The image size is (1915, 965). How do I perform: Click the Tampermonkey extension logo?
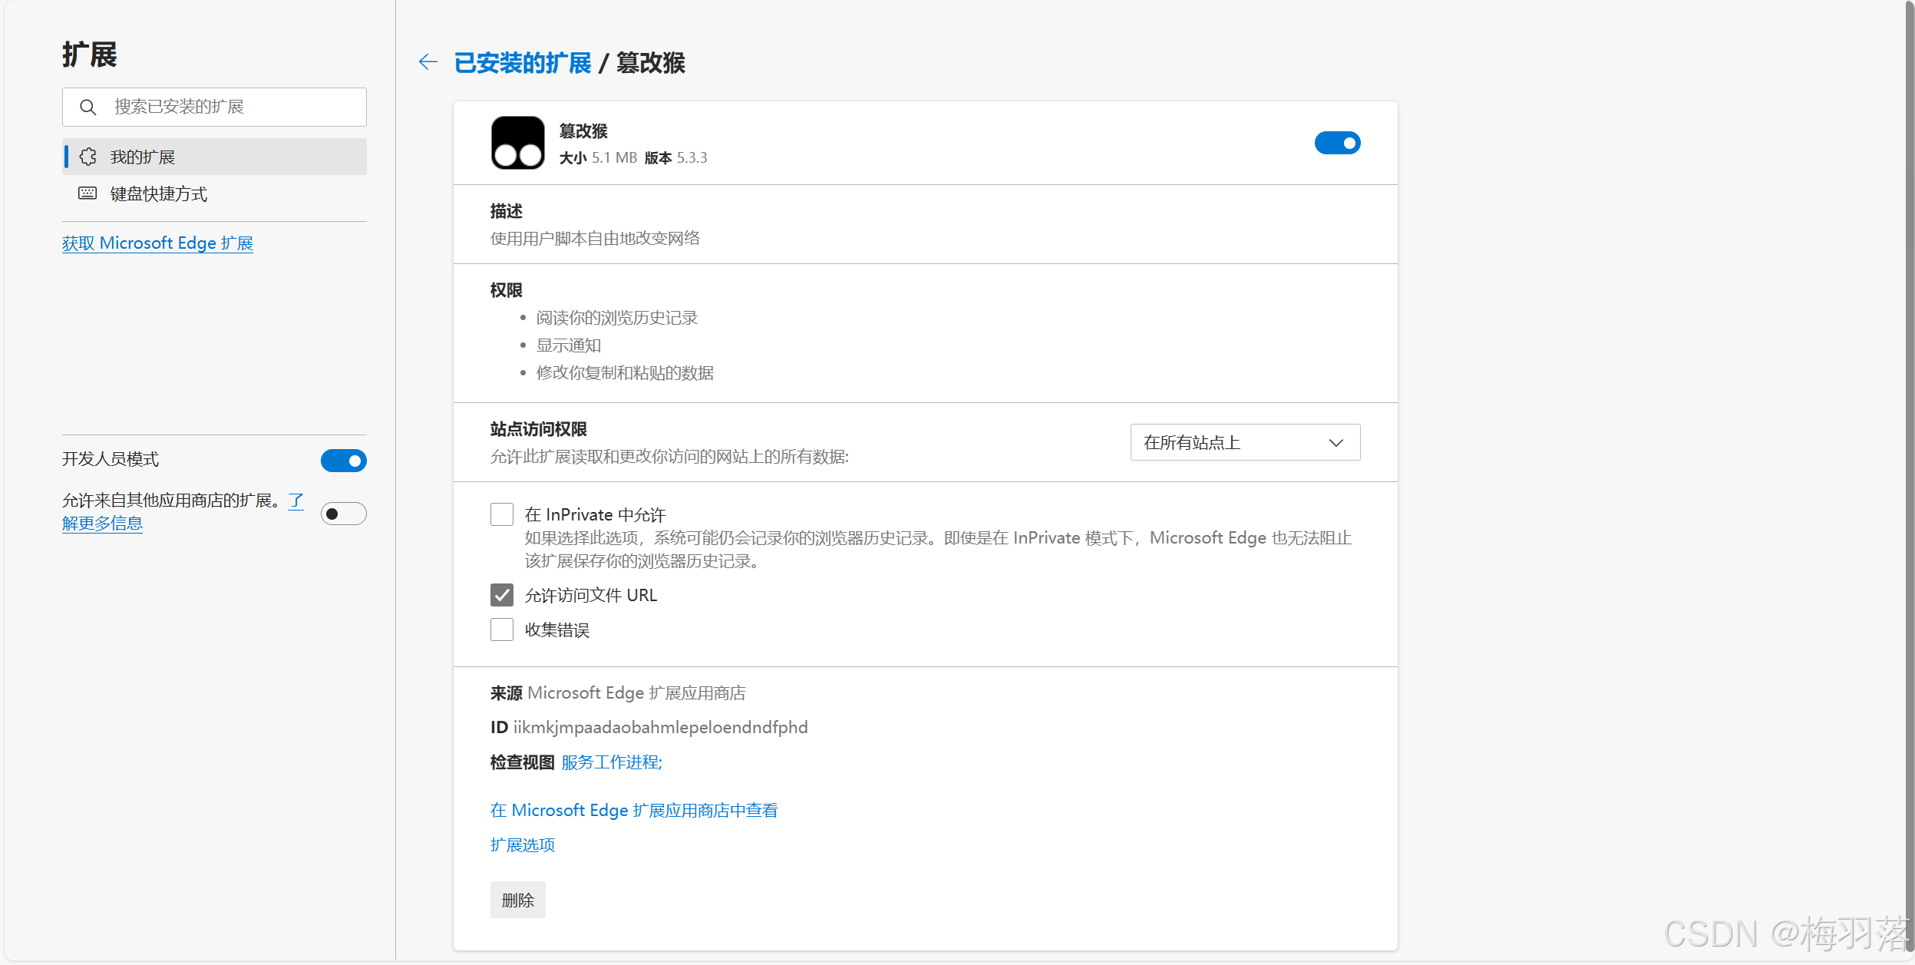pos(517,143)
